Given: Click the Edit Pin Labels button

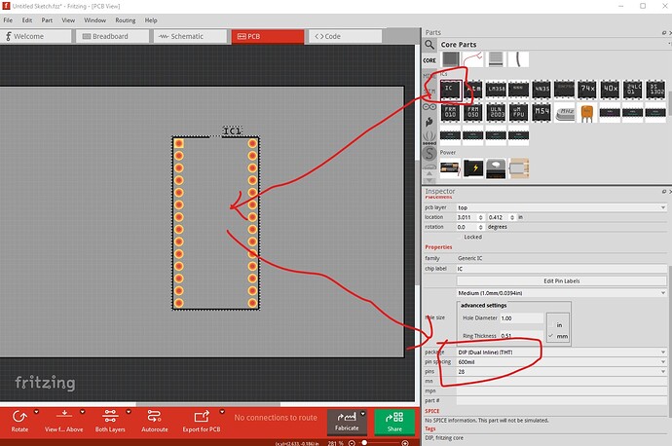Looking at the screenshot, I should (562, 281).
